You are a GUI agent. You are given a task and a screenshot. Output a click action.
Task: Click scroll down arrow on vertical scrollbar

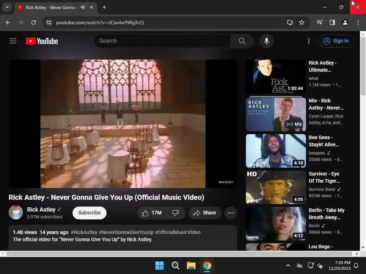(x=363, y=248)
